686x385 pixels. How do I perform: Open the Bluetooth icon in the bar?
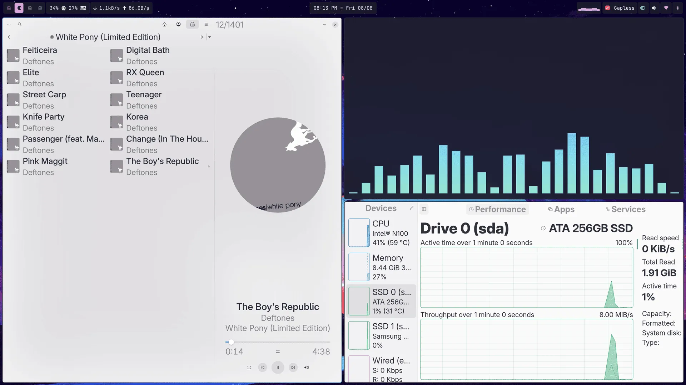(677, 8)
